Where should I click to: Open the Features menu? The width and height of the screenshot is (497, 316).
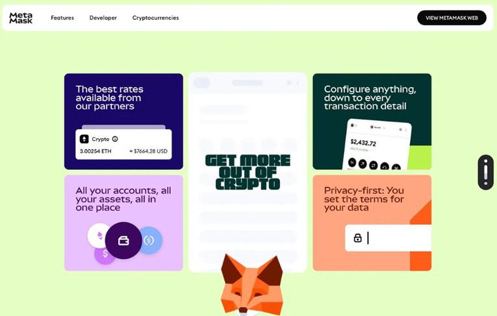[x=62, y=18]
